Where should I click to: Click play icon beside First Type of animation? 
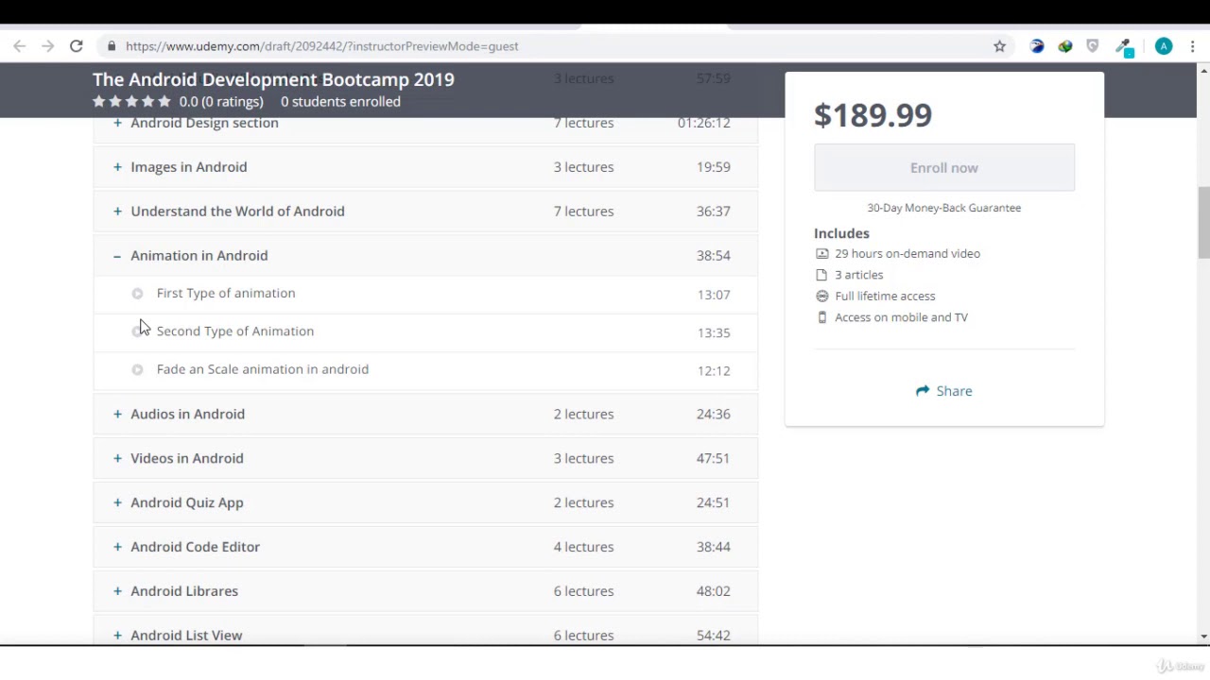138,294
